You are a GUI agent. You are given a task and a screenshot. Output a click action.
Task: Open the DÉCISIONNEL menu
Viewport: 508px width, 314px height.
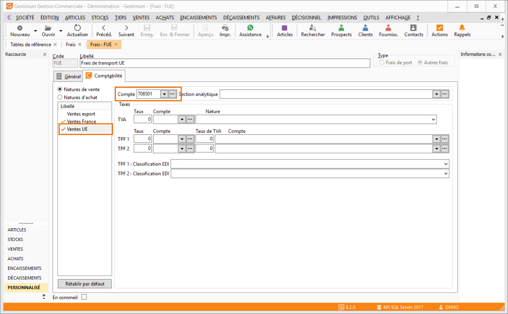tap(307, 18)
